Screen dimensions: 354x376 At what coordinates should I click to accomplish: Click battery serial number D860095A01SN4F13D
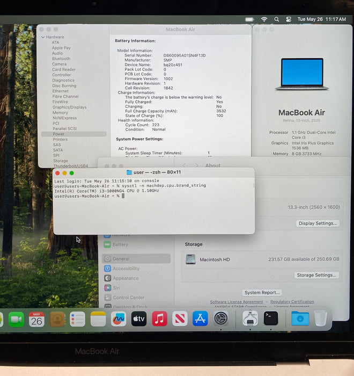[x=185, y=55]
